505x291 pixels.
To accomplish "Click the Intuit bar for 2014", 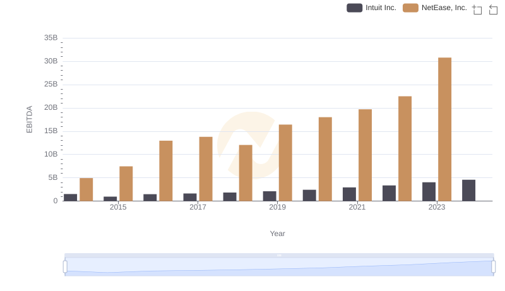I will coord(71,198).
